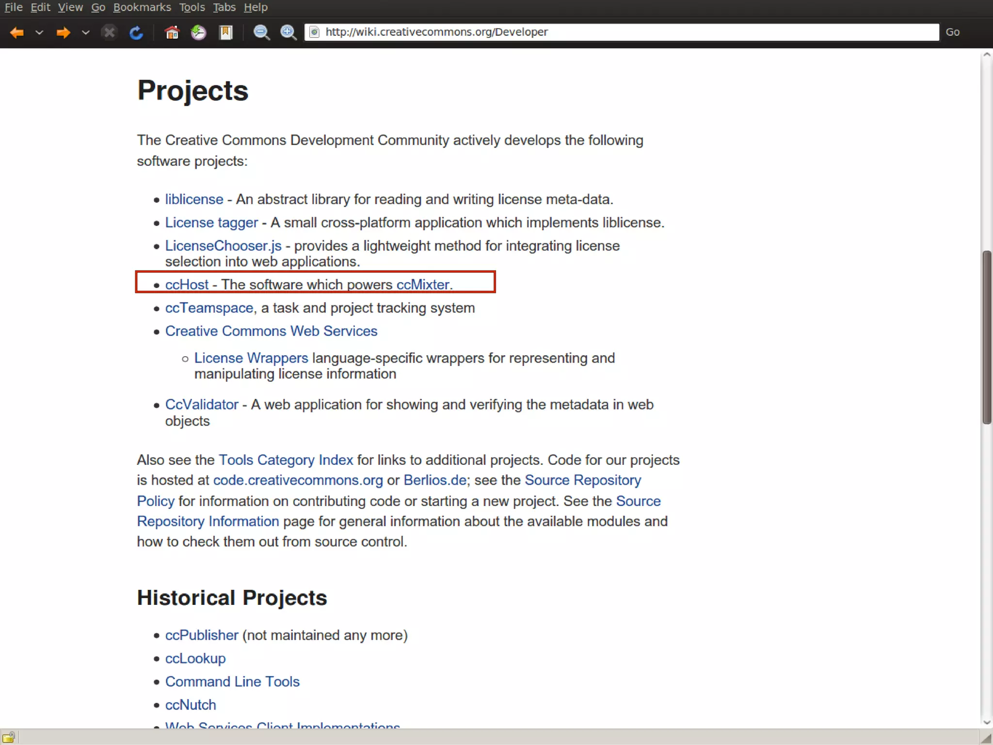The height and width of the screenshot is (745, 993).
Task: Open browsing history clock icon
Action: click(x=198, y=32)
